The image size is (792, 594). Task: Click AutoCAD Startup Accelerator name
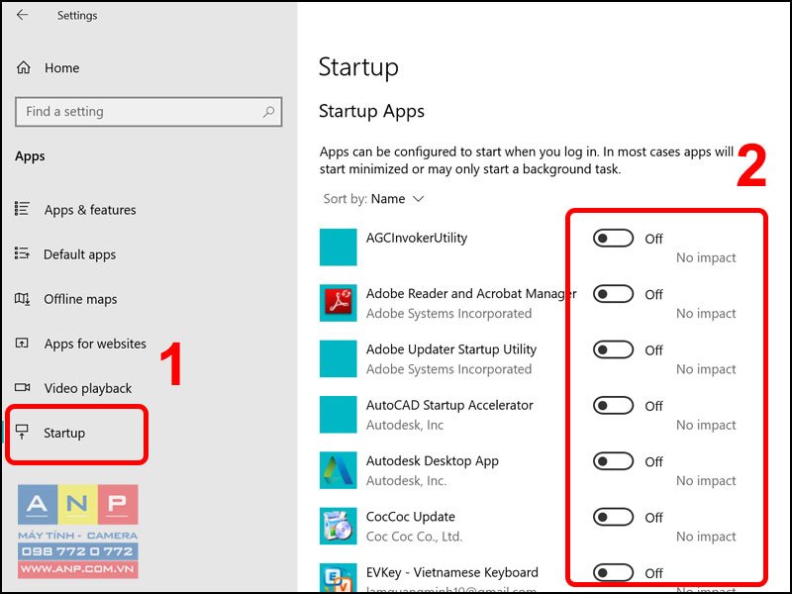(x=449, y=405)
